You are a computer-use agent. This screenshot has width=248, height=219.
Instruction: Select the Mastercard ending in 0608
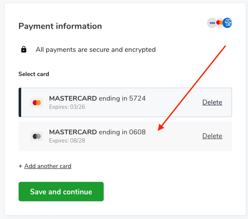(x=125, y=136)
